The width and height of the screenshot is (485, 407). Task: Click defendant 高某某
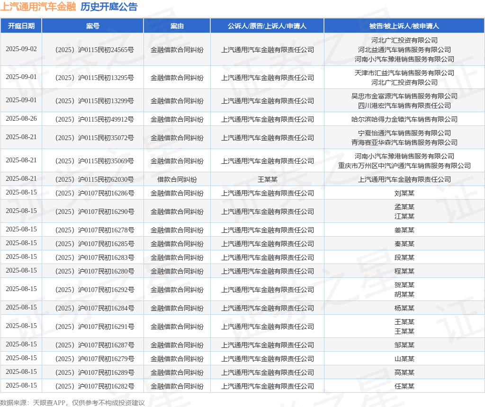click(404, 373)
